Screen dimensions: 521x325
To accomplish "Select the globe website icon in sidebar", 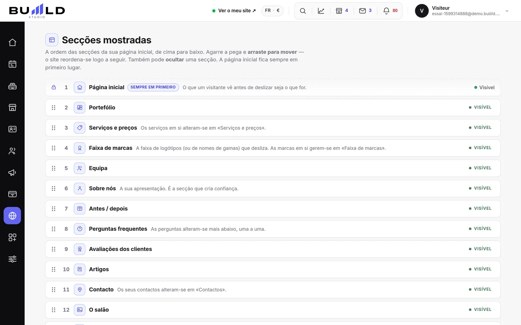I will click(12, 216).
